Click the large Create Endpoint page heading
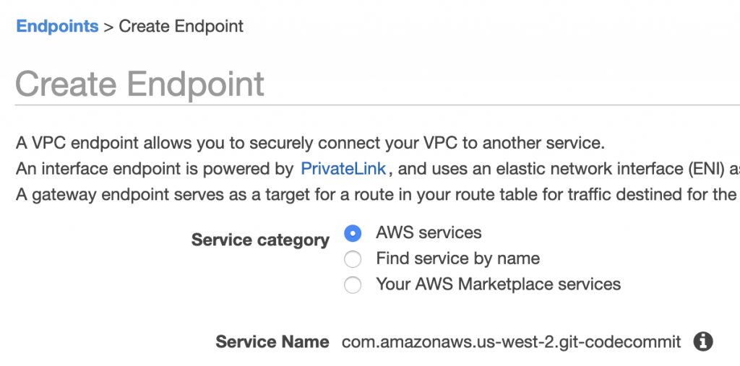The width and height of the screenshot is (740, 366). point(139,84)
